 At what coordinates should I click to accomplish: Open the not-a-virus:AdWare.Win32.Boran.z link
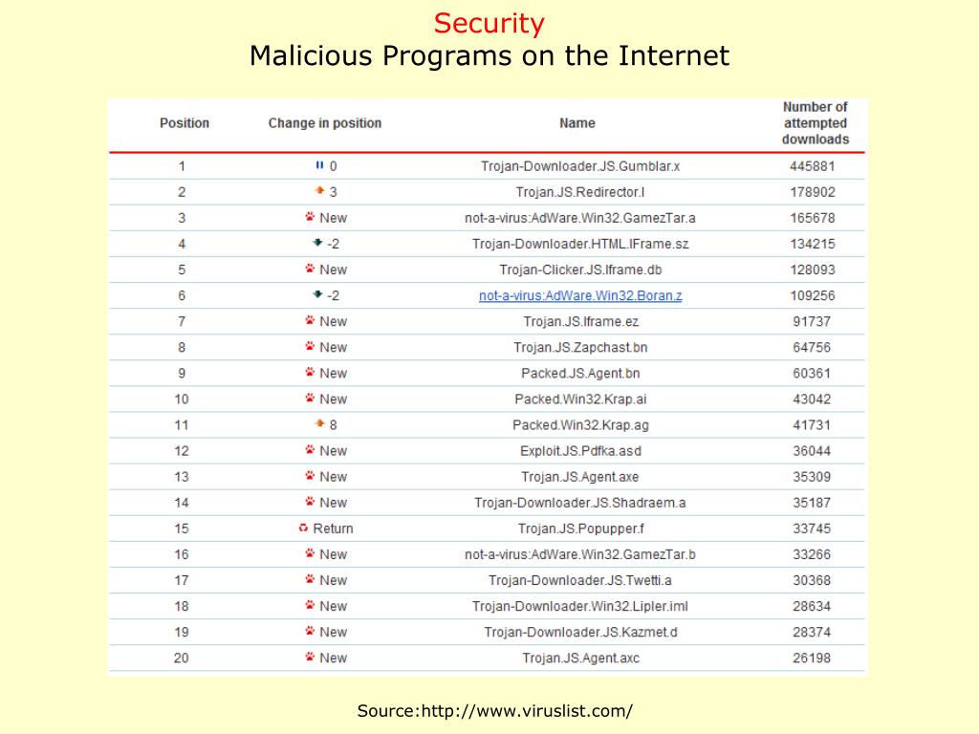[580, 296]
